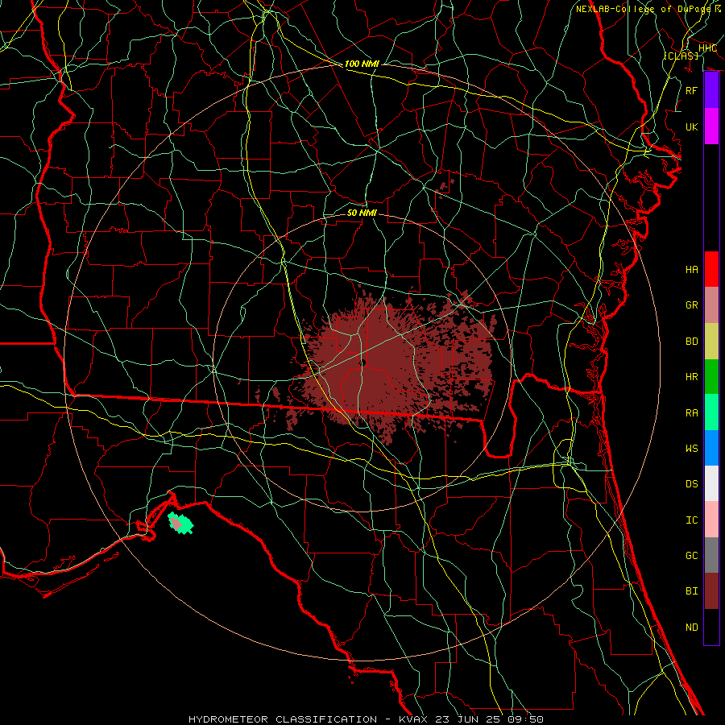The height and width of the screenshot is (725, 725).
Task: Click the 50 NMI range ring label
Action: (362, 213)
